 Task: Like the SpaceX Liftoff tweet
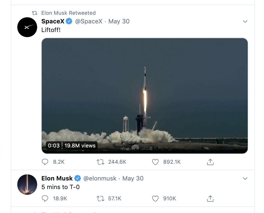pyautogui.click(x=155, y=162)
